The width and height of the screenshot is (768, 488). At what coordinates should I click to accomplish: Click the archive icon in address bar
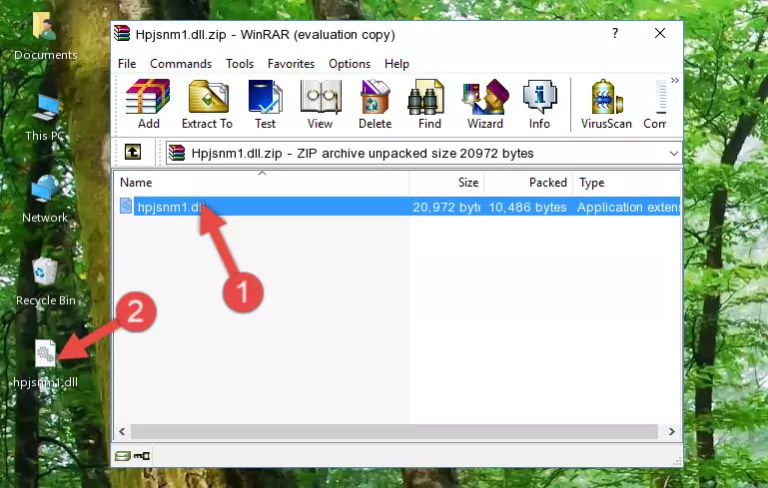pos(177,154)
